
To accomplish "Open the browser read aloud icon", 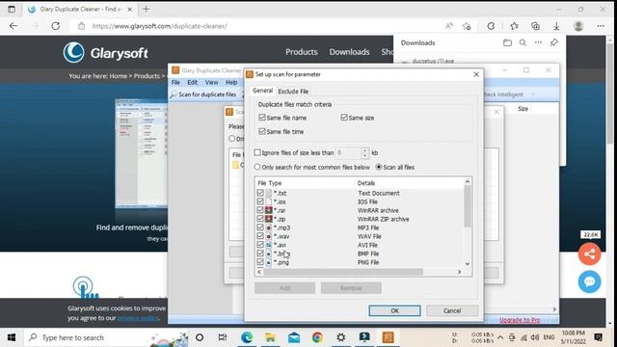I will [x=449, y=26].
